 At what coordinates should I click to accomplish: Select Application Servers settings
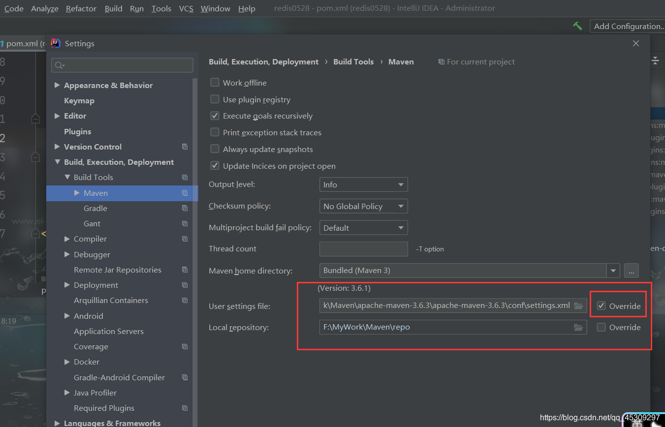pyautogui.click(x=109, y=331)
